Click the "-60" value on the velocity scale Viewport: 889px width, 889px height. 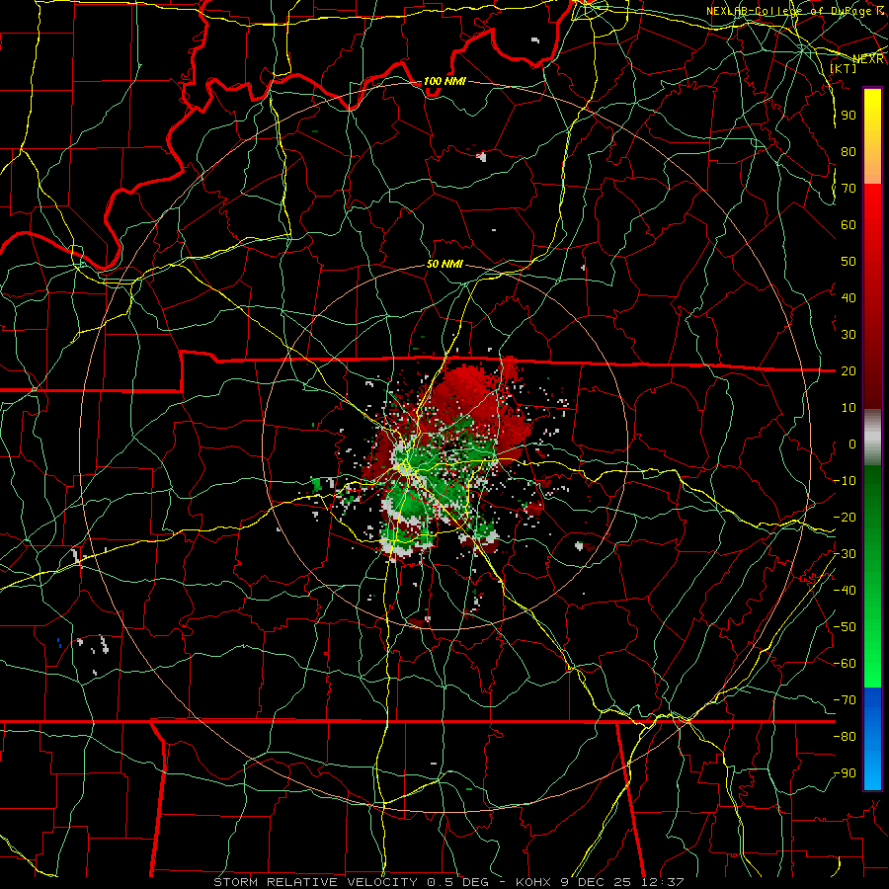tap(845, 664)
